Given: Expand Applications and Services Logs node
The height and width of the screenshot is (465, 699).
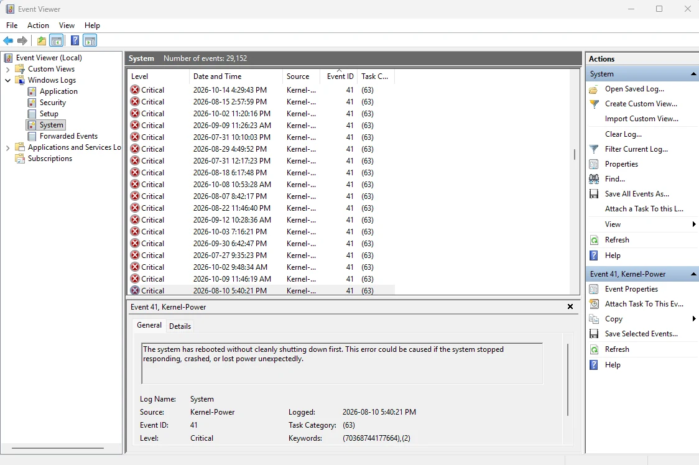Looking at the screenshot, I should [x=7, y=147].
